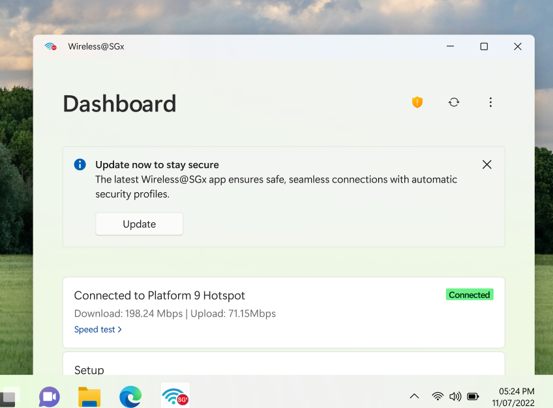Select 'Connected to Platform 9 Hotspot' text
The width and height of the screenshot is (553, 408).
pos(159,295)
